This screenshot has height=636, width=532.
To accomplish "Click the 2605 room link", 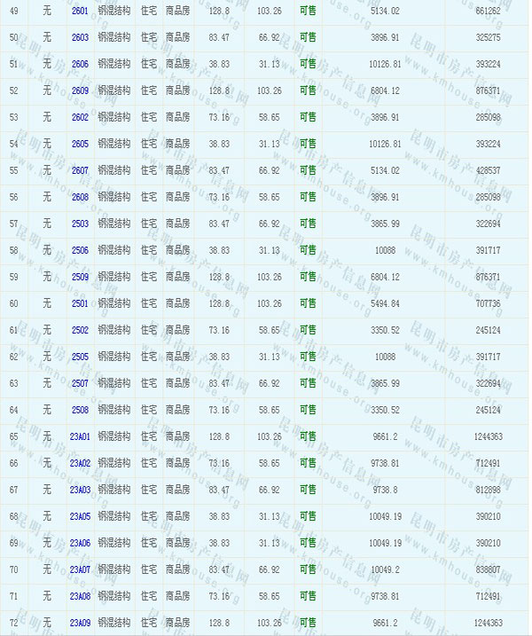I will (80, 144).
